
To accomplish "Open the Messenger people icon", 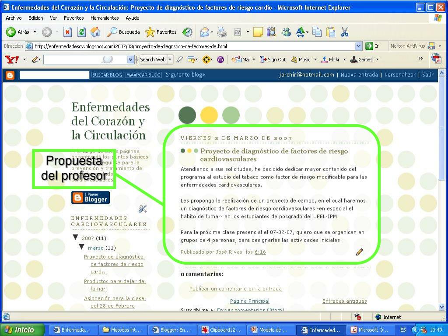I will click(286, 32).
